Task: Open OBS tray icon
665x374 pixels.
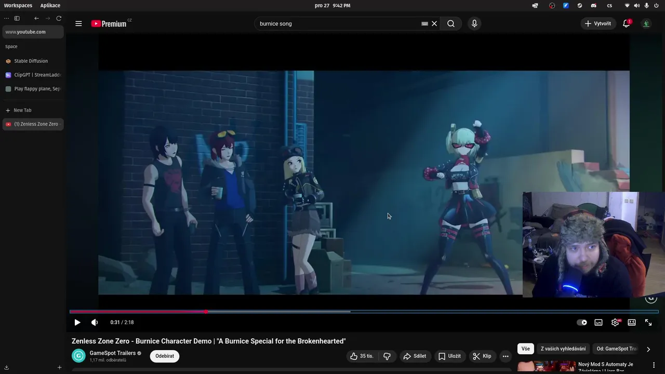Action: pos(552,5)
